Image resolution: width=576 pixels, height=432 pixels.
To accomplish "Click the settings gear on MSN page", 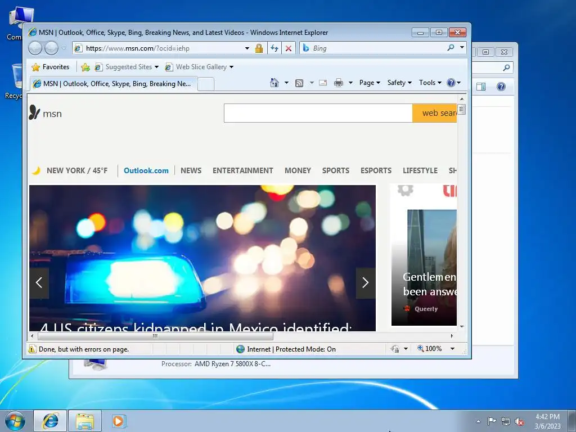I will pyautogui.click(x=405, y=190).
